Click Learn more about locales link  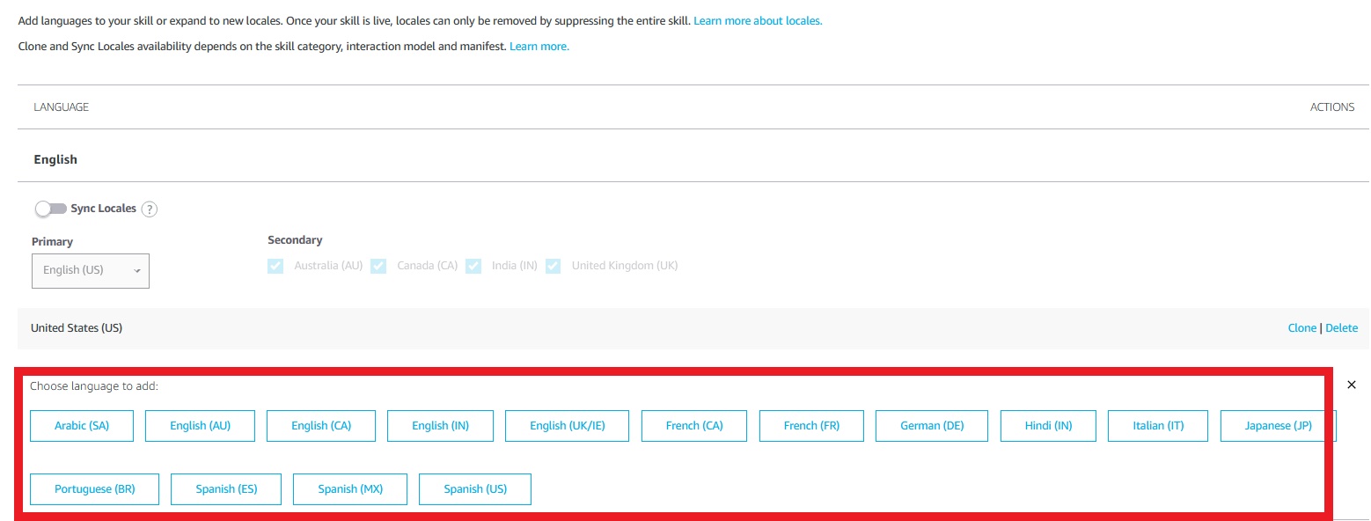(758, 20)
